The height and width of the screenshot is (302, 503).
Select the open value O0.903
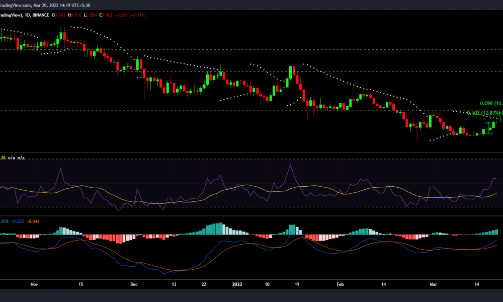59,15
